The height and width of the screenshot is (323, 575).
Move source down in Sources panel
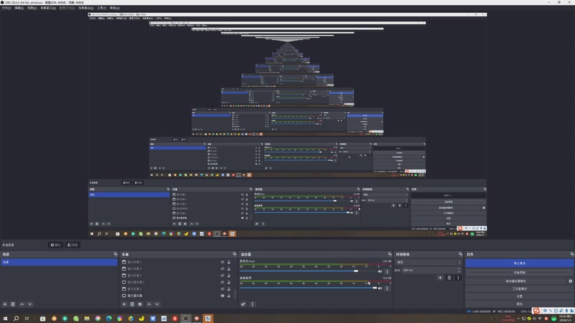pos(157,304)
